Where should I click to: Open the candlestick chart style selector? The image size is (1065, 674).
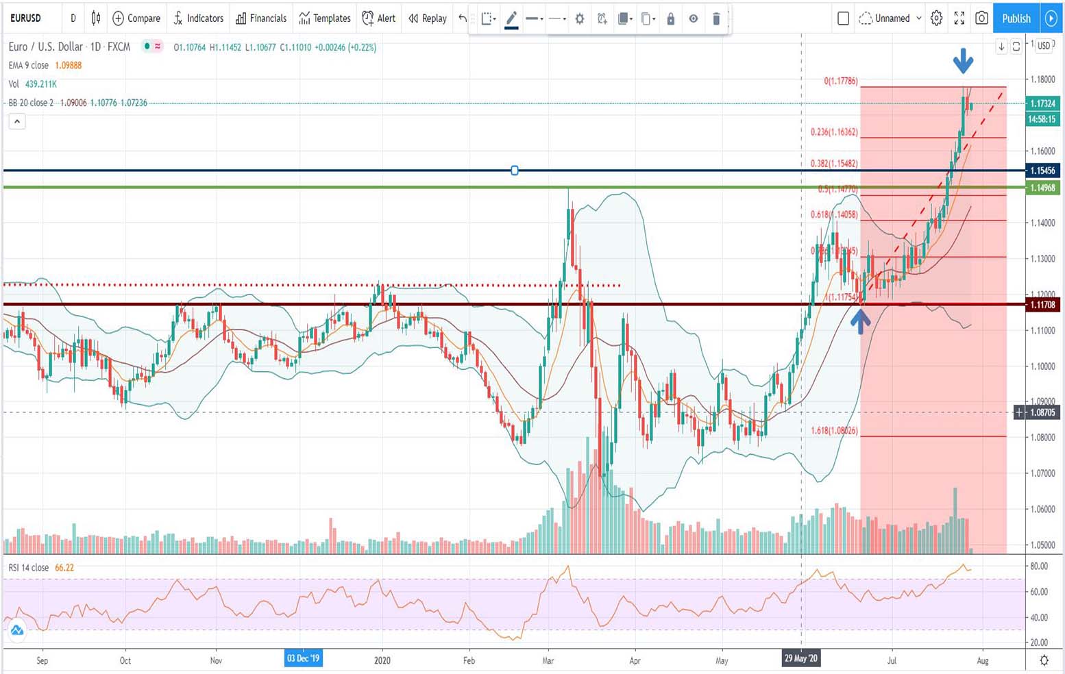pyautogui.click(x=96, y=18)
